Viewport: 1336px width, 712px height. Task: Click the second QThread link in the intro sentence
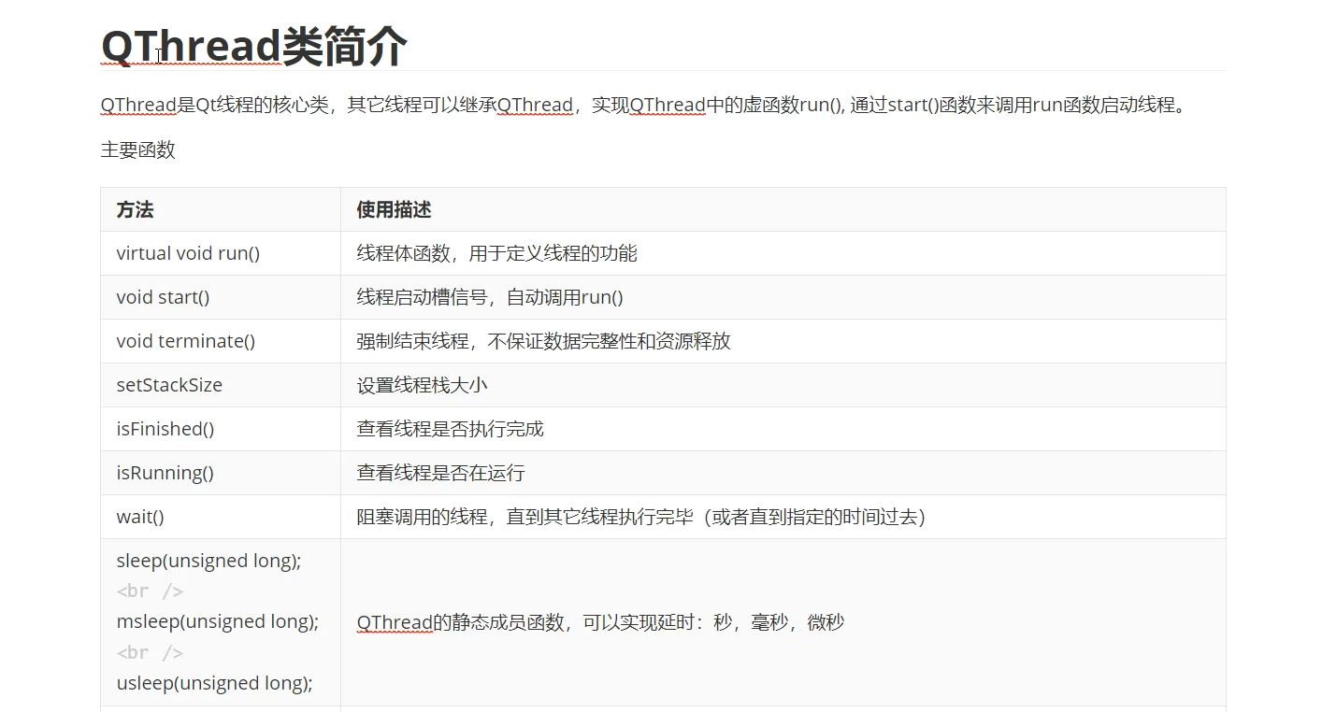[x=535, y=105]
